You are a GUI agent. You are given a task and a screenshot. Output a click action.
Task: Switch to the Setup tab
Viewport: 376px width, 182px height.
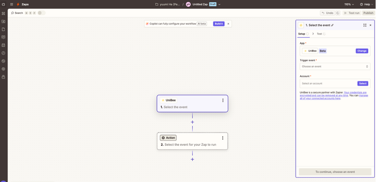pos(303,34)
